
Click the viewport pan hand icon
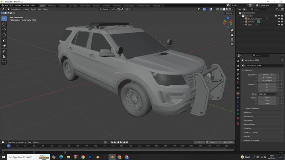[x=232, y=35]
